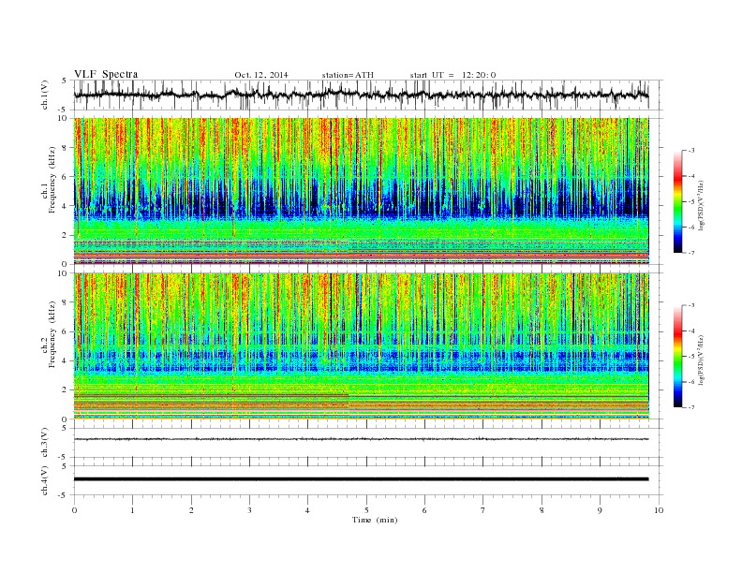Click the "-4" label on lower color bar
The width and height of the screenshot is (742, 573).
(x=690, y=331)
